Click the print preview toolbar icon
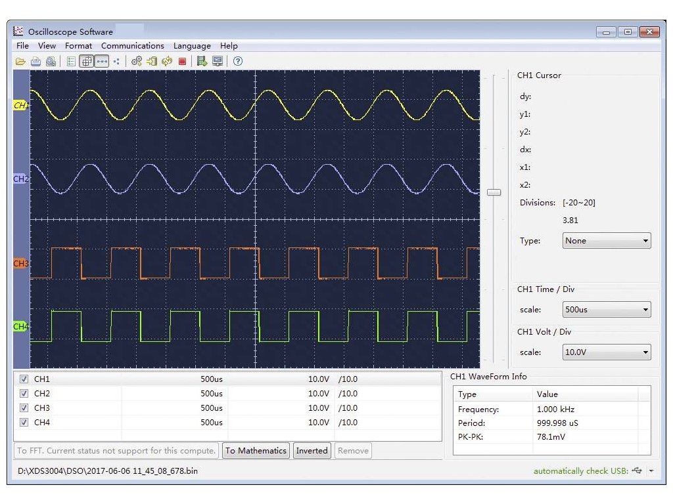673x504 pixels. tap(50, 61)
